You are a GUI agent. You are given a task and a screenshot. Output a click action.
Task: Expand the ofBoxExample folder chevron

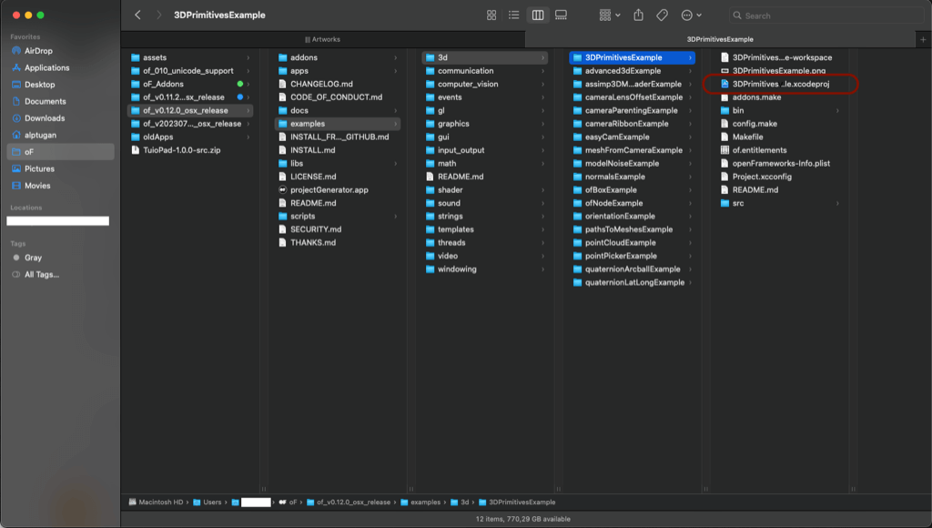[x=690, y=189]
